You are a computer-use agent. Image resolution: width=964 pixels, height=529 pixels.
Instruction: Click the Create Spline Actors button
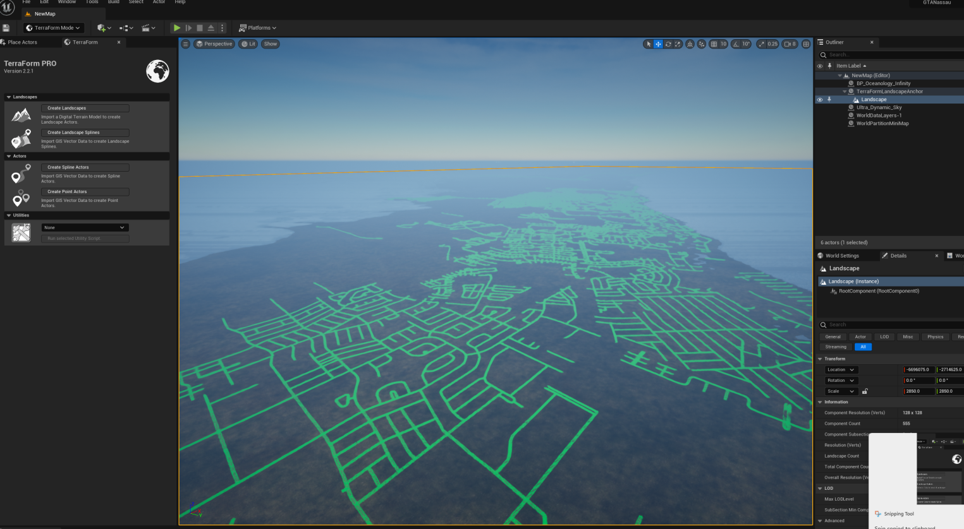85,167
